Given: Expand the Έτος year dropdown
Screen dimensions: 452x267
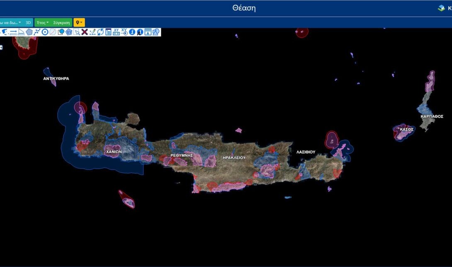Looking at the screenshot, I should [x=43, y=22].
